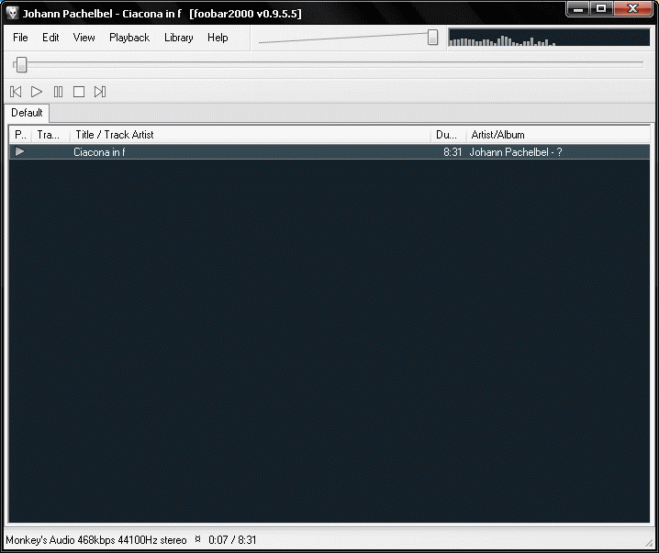Click the playback order symbol in status bar
The width and height of the screenshot is (659, 553).
point(197,539)
